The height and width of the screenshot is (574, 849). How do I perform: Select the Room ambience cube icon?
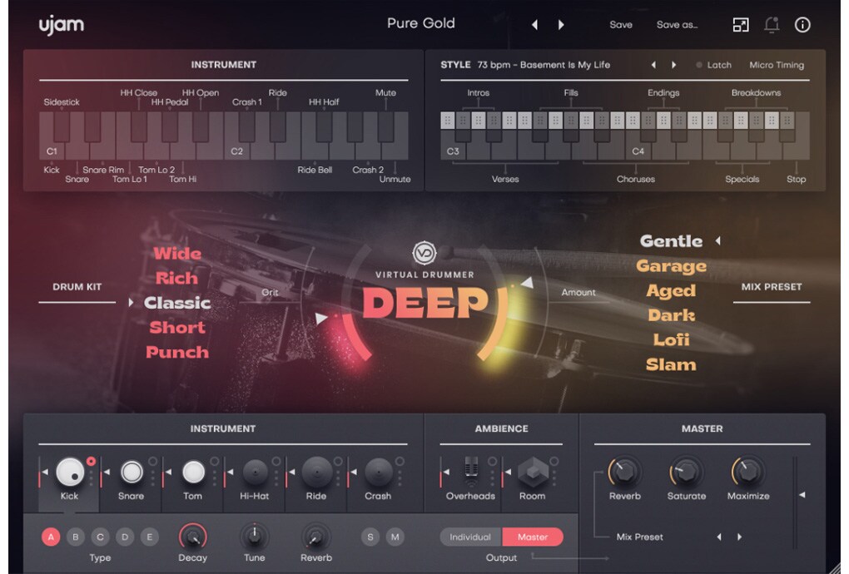534,472
